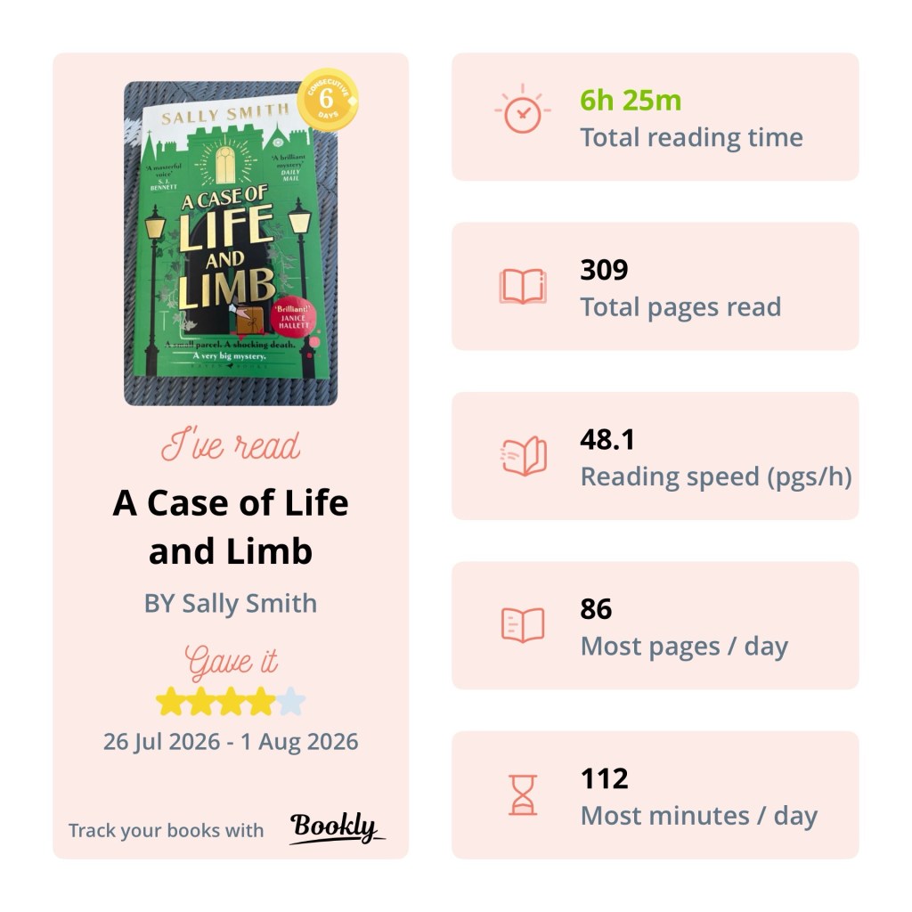Click the Bookly logo
This screenshot has width=912, height=912.
337,827
